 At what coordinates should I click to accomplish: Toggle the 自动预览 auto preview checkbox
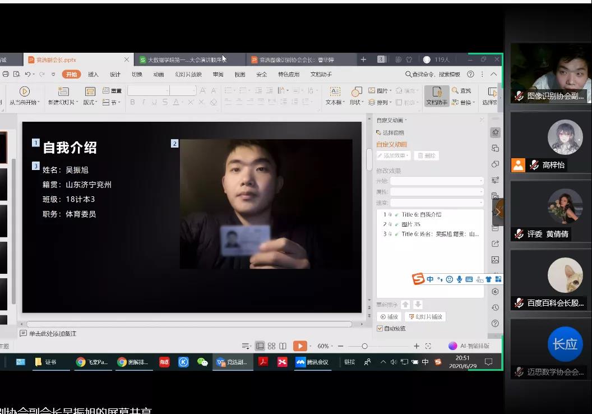tap(380, 328)
